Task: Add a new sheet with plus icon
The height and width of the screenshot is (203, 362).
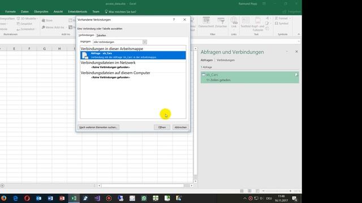Action: click(2, 186)
